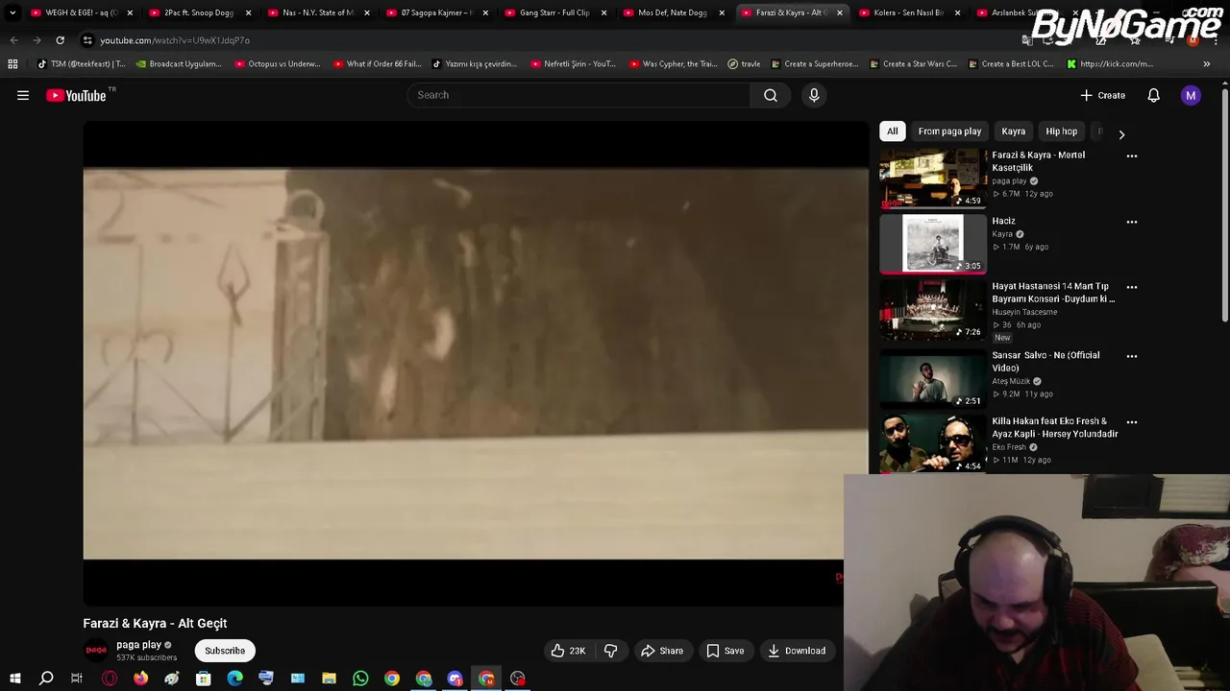Dislike the video with thumbs down
Image resolution: width=1230 pixels, height=691 pixels.
[610, 651]
